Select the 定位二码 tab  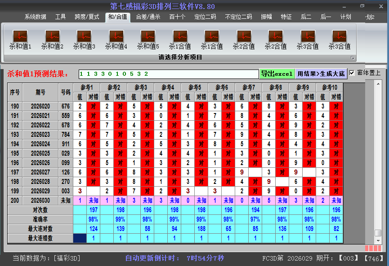pyautogui.click(x=205, y=17)
